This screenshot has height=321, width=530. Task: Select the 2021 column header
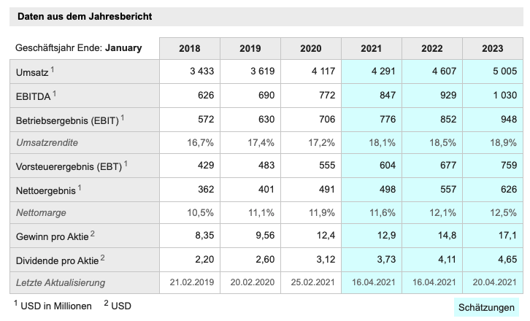pyautogui.click(x=371, y=49)
